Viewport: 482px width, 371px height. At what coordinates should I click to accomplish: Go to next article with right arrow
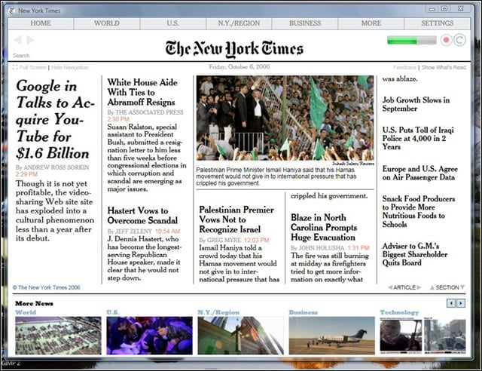pyautogui.click(x=419, y=287)
